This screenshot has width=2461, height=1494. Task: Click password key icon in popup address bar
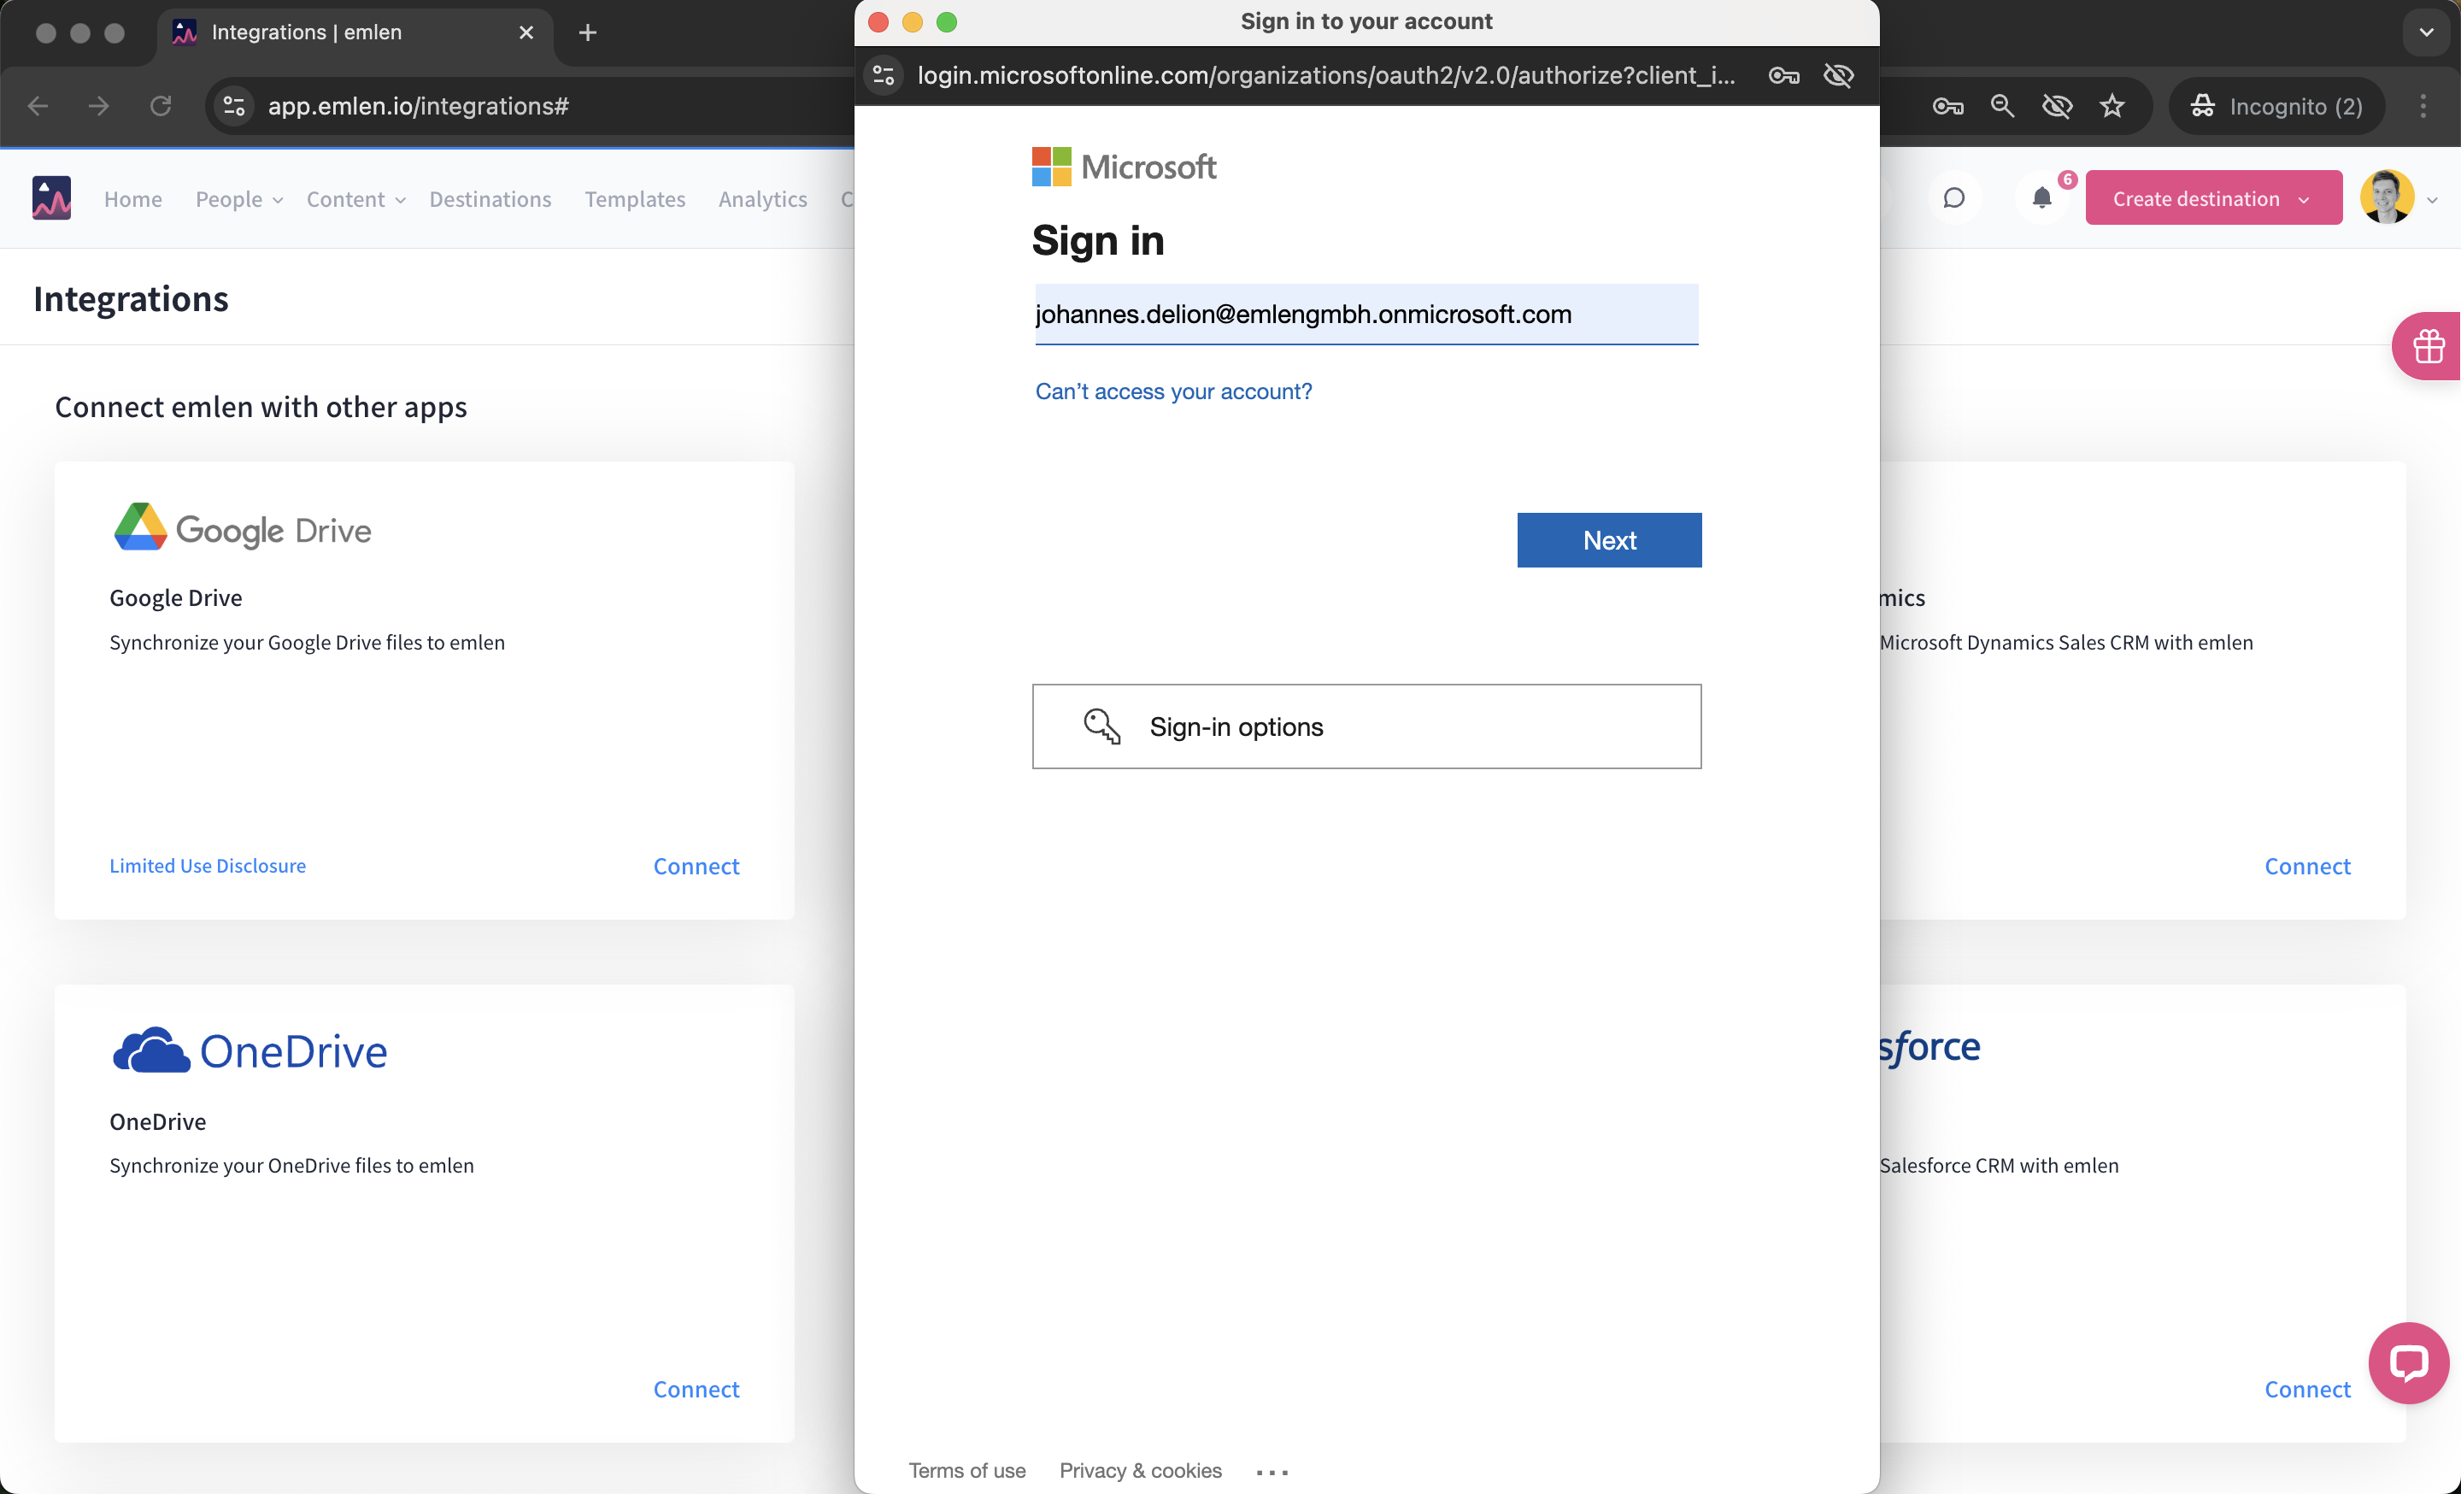pyautogui.click(x=1783, y=76)
